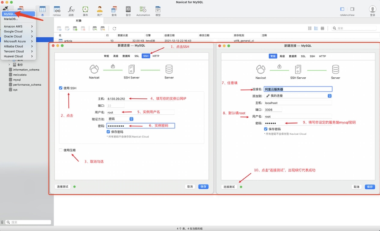Screen dimensions: 380x231
Task: Click the 查询 (Query) toolbar icon
Action: (x=114, y=10)
